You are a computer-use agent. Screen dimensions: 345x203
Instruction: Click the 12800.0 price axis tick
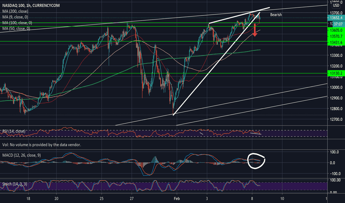pyautogui.click(x=336, y=109)
